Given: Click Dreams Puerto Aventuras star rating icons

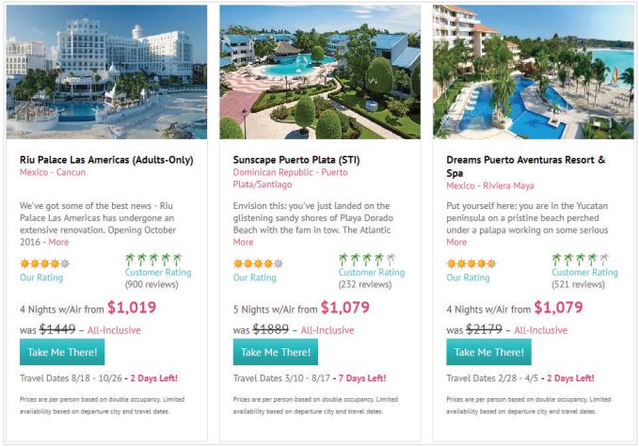Looking at the screenshot, I should pyautogui.click(x=471, y=263).
